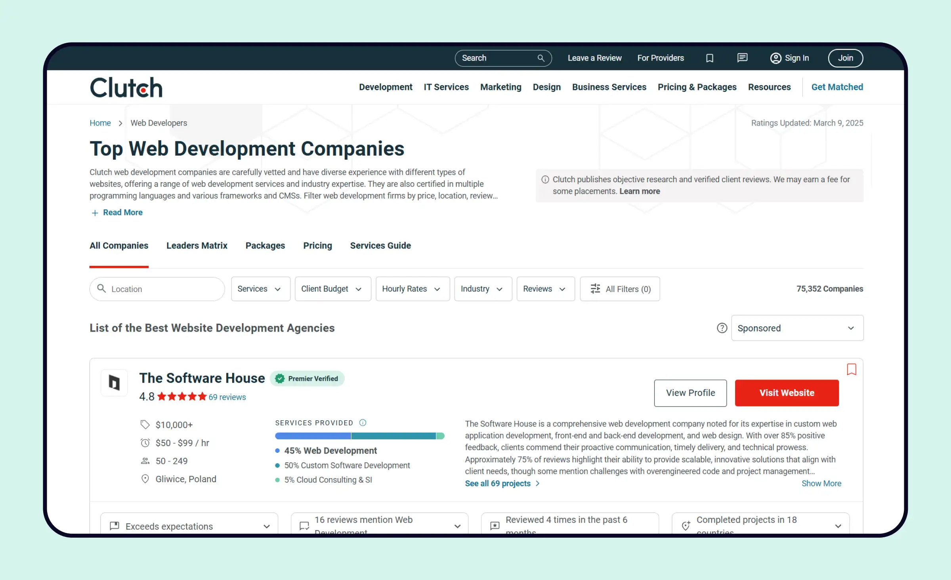Click the Premier Verified badge
The width and height of the screenshot is (951, 580).
(x=307, y=379)
